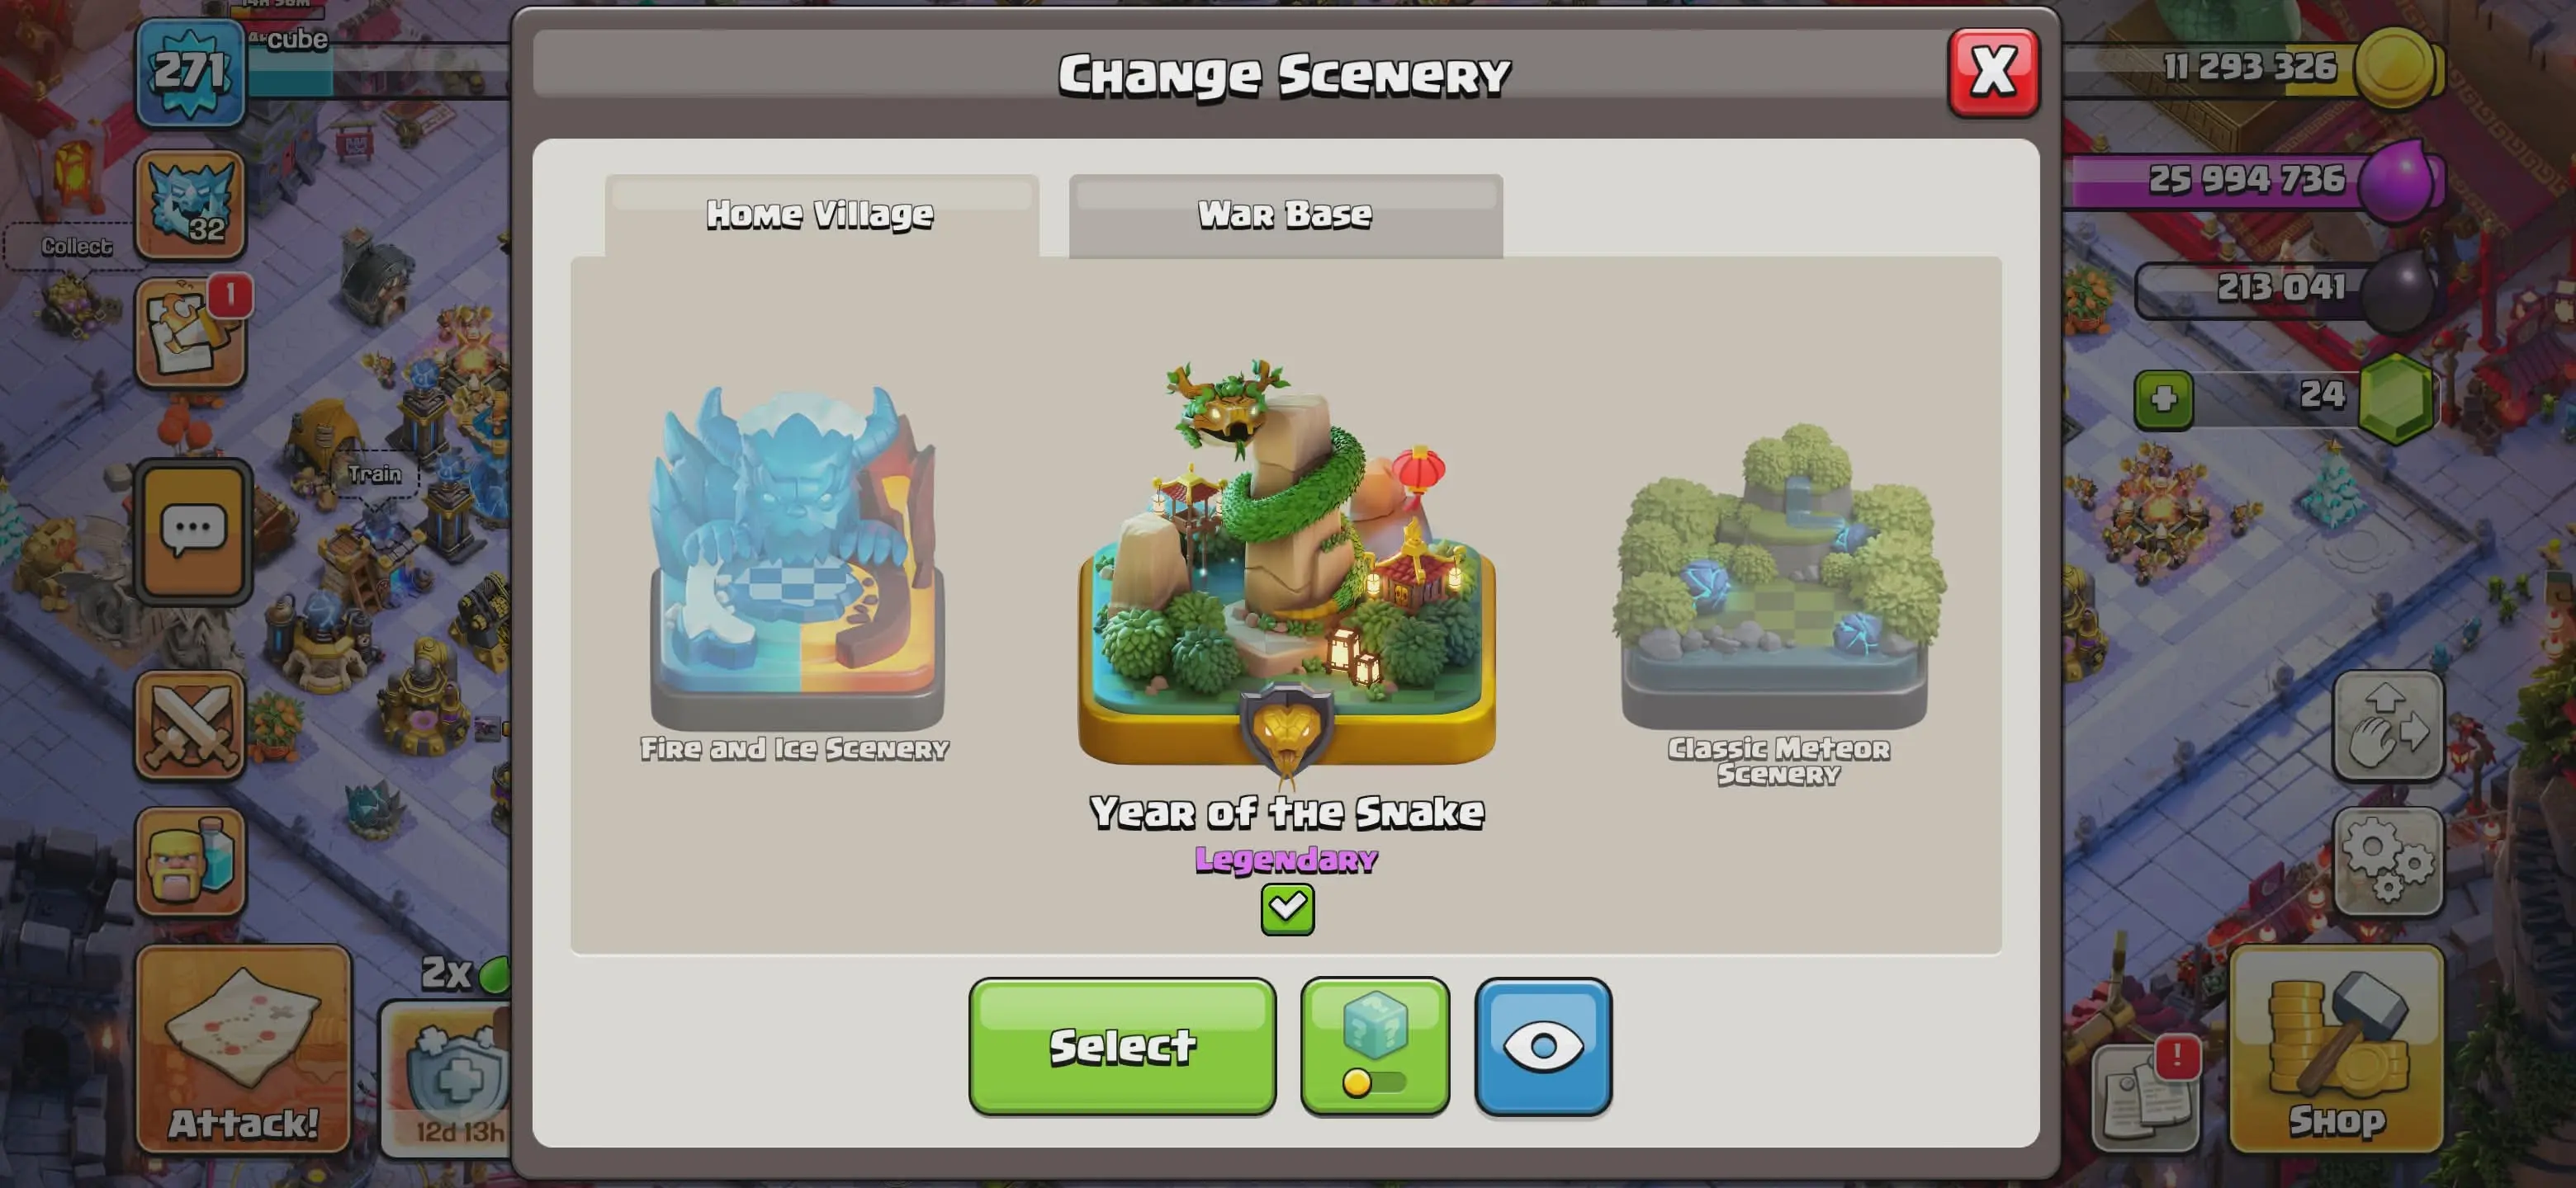Tap the layout editor hand icon
This screenshot has width=2576, height=1188.
tap(2387, 725)
